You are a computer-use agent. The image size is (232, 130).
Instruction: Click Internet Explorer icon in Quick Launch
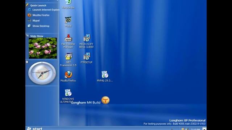coord(29,10)
